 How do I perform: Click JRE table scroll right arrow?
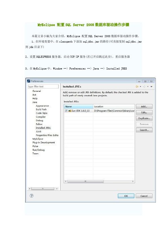(133, 181)
